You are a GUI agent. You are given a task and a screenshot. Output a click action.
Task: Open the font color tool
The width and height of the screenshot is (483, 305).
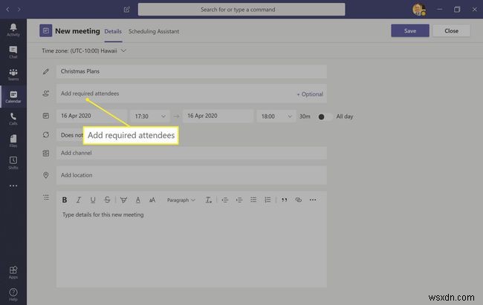click(x=138, y=200)
